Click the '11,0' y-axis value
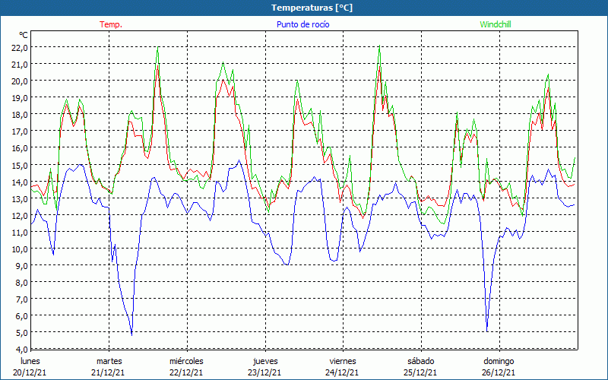Viewport: 608px width, 380px height. point(20,233)
